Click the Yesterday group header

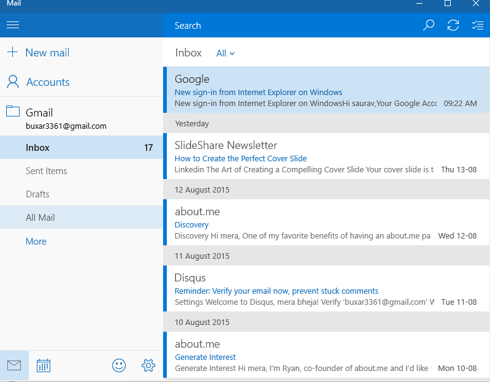pos(326,123)
